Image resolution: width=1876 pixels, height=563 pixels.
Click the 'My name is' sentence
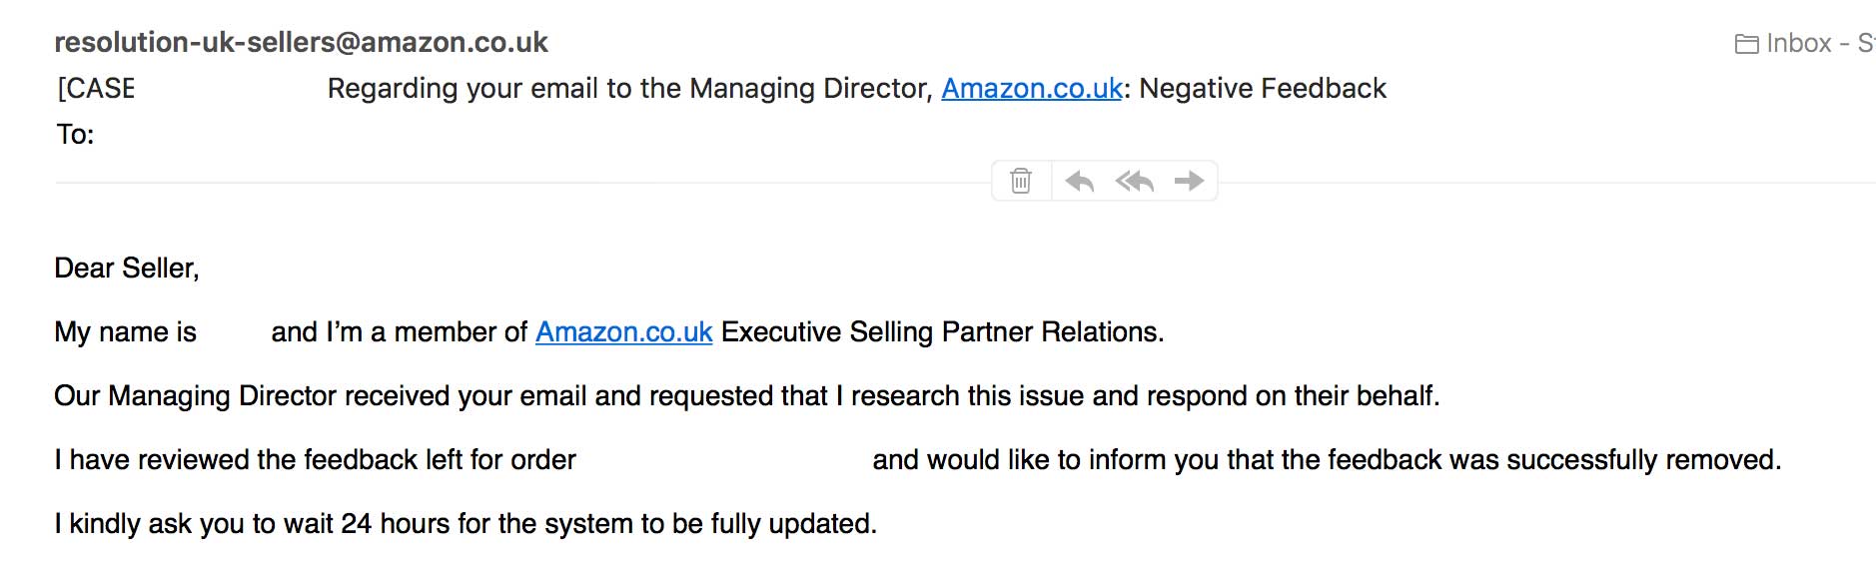click(125, 332)
